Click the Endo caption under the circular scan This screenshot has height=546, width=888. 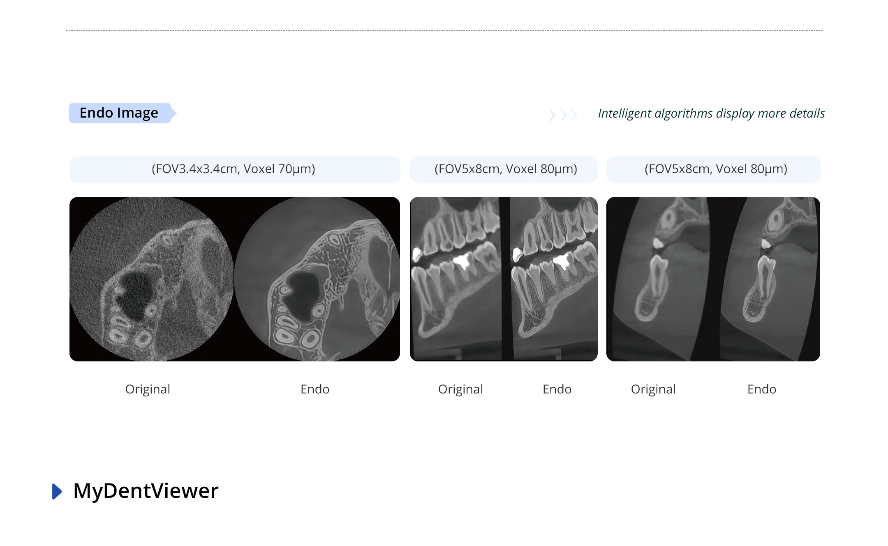click(x=315, y=389)
